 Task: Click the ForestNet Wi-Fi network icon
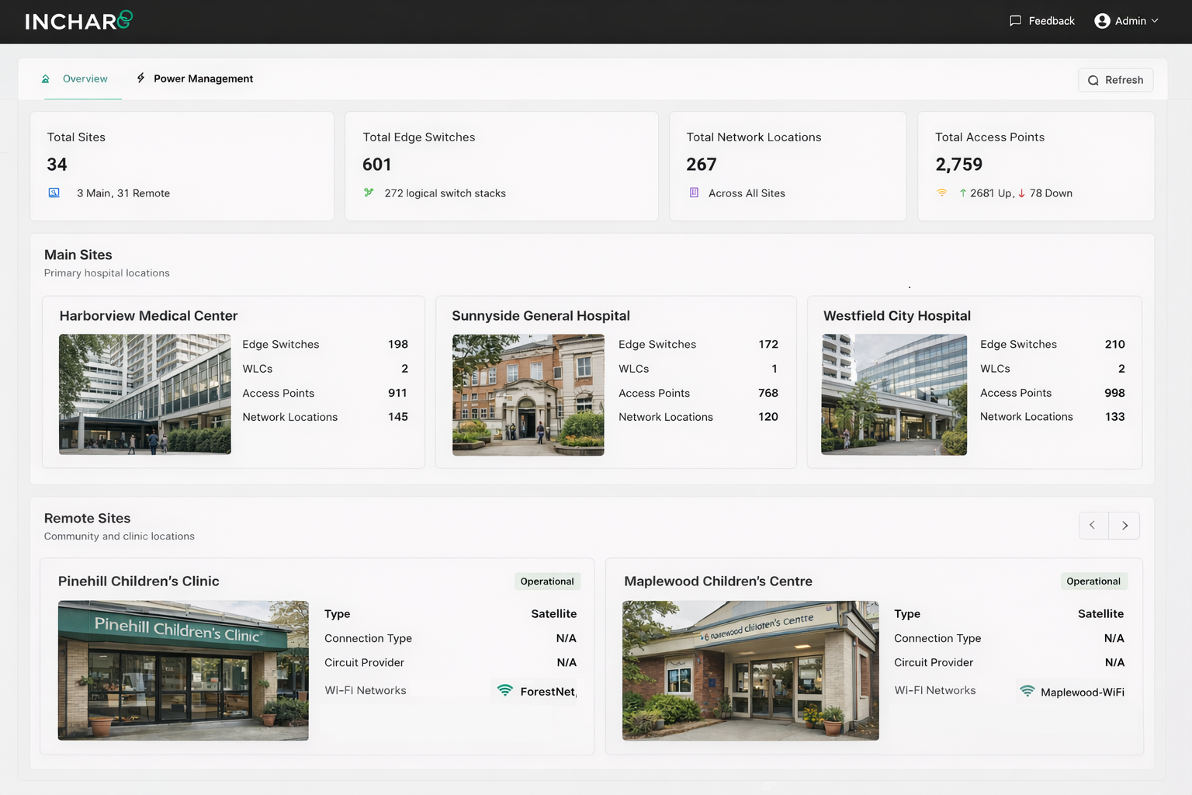point(504,691)
